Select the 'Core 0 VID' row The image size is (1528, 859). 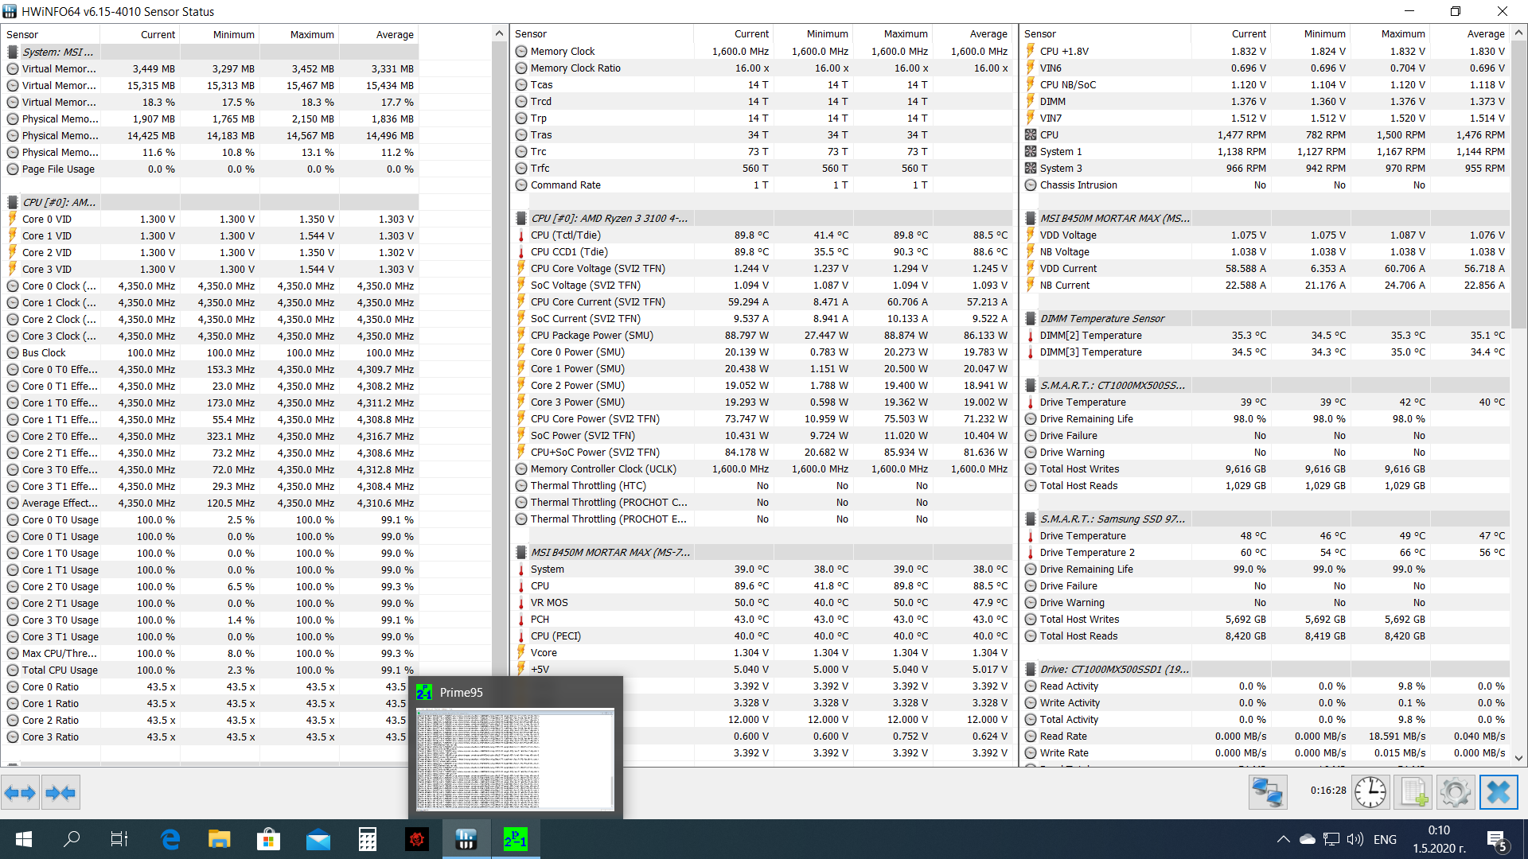click(x=210, y=219)
